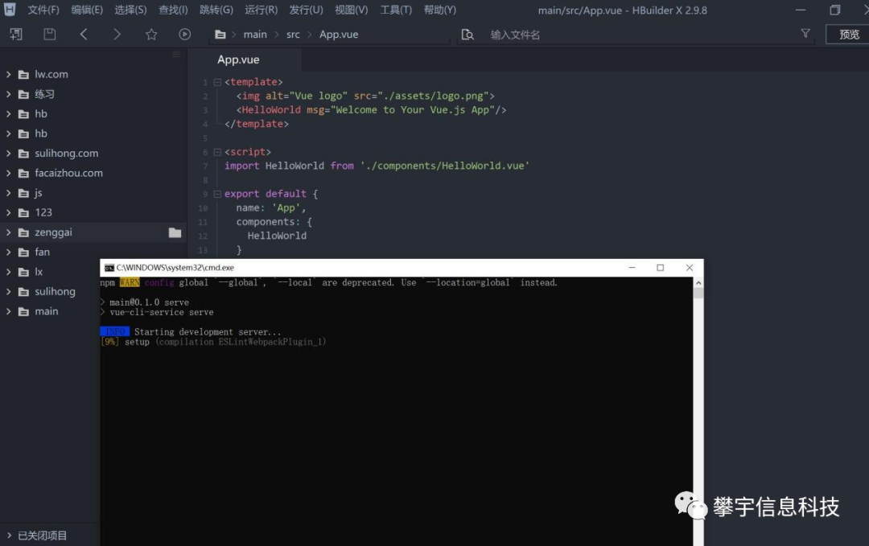Click the cmd window scroll up arrow

tap(698, 283)
